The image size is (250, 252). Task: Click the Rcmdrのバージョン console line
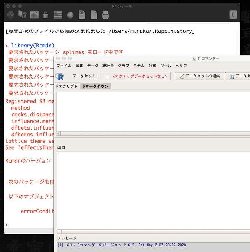(x=28, y=161)
